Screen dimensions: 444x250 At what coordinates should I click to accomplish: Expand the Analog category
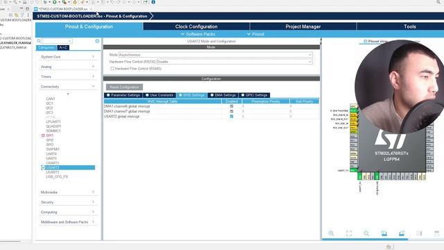coord(68,67)
